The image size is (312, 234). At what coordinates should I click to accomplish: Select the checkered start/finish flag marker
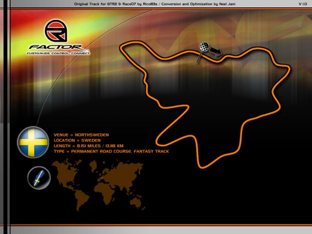click(x=204, y=49)
